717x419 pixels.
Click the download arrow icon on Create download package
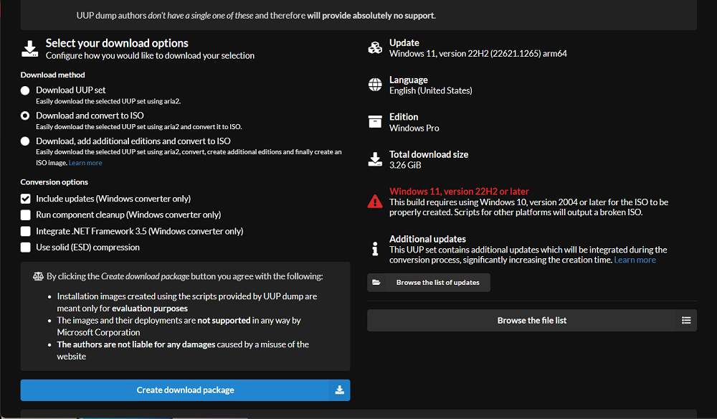(x=339, y=390)
